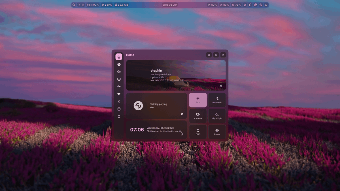This screenshot has width=340, height=191.
Task: Toggle the DND tile
Action: 198,132
